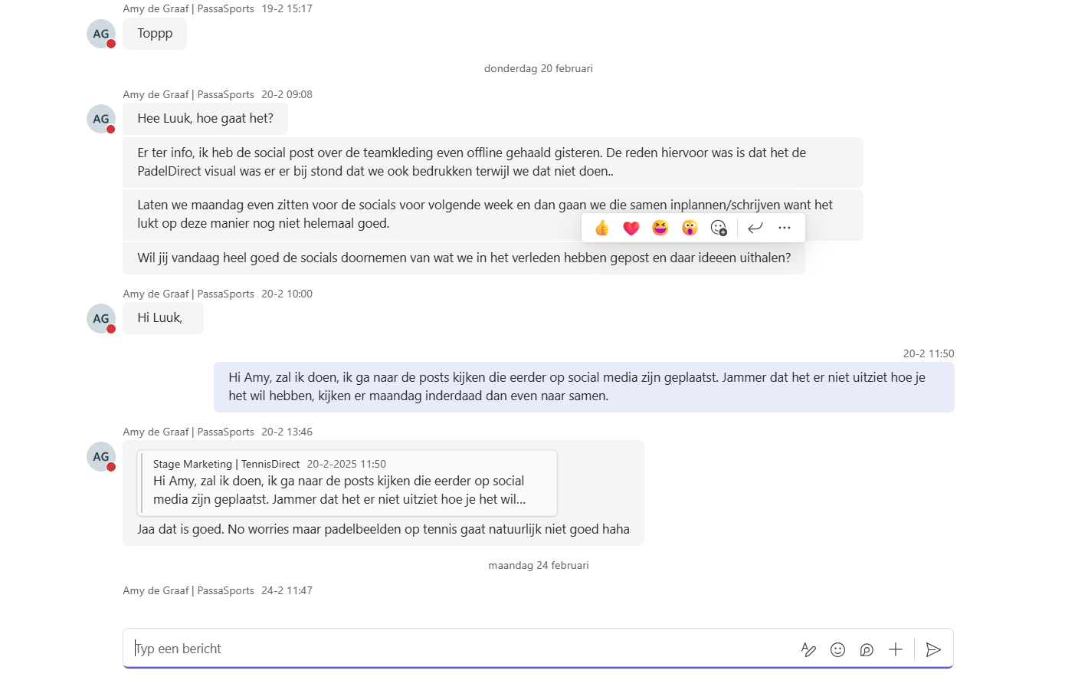Open the emoji picker in compose box
This screenshot has width=1065, height=690.
click(838, 649)
